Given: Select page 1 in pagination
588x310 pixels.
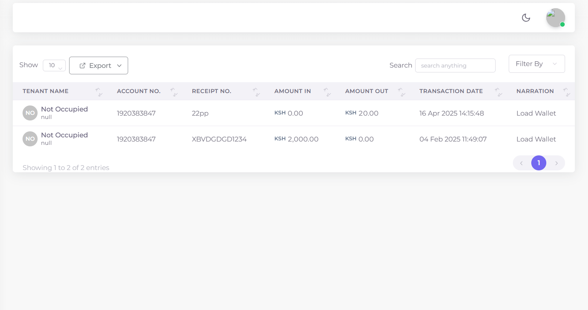Looking at the screenshot, I should pyautogui.click(x=539, y=163).
